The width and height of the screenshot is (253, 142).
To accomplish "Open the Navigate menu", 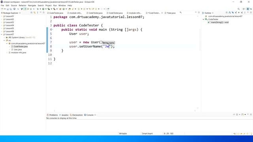I will pos(32,6).
